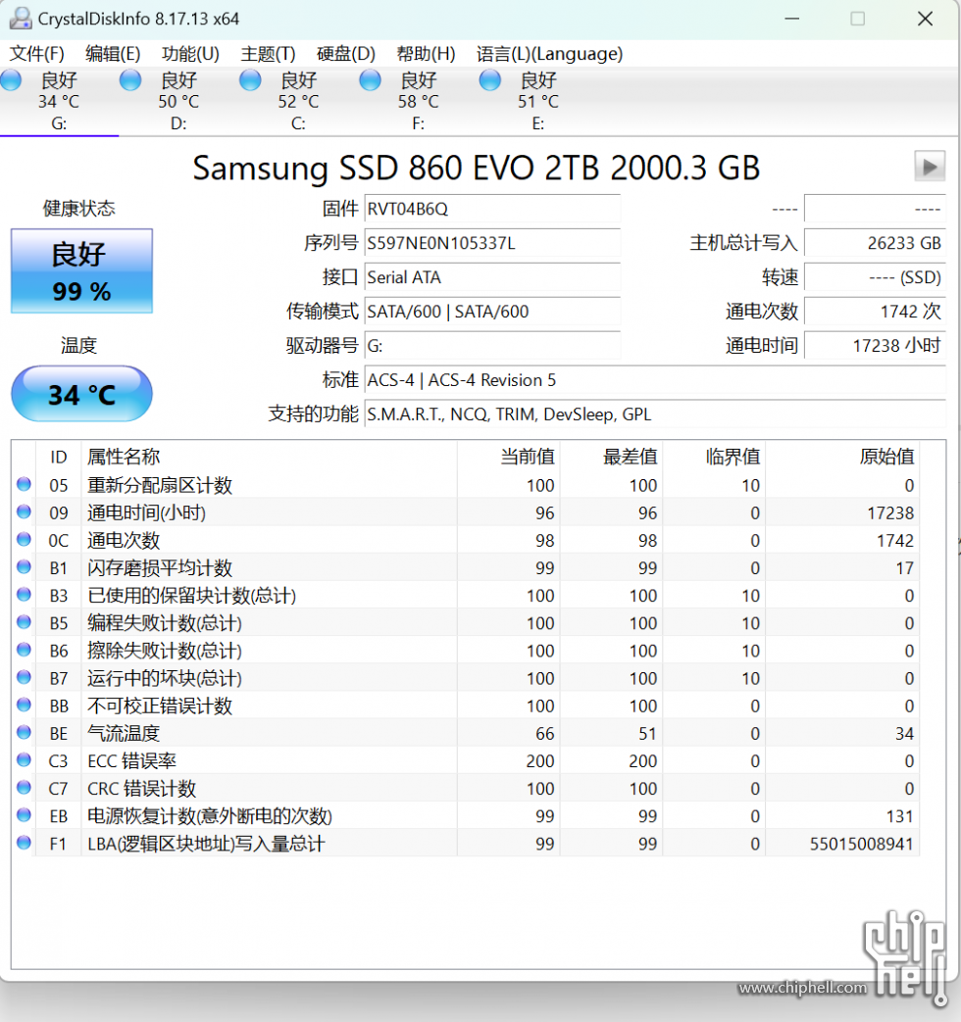Click the status dot for attribute B1
This screenshot has width=961, height=1022.
25,567
